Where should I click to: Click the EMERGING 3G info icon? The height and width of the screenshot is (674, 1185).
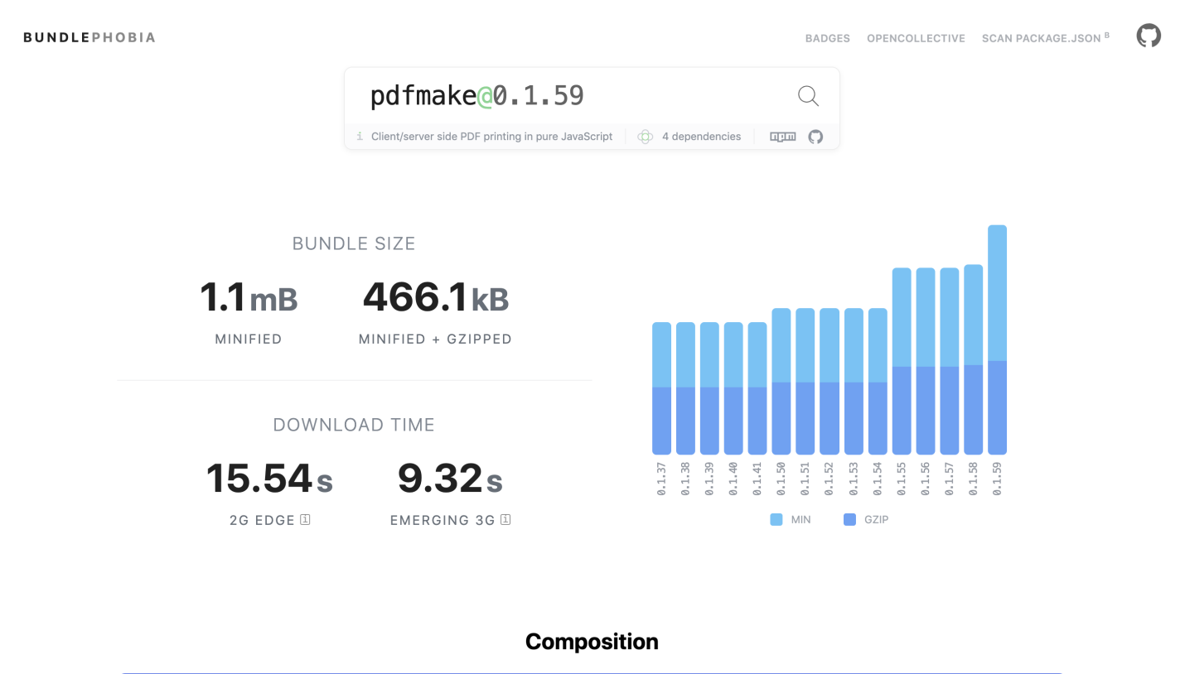(x=505, y=519)
